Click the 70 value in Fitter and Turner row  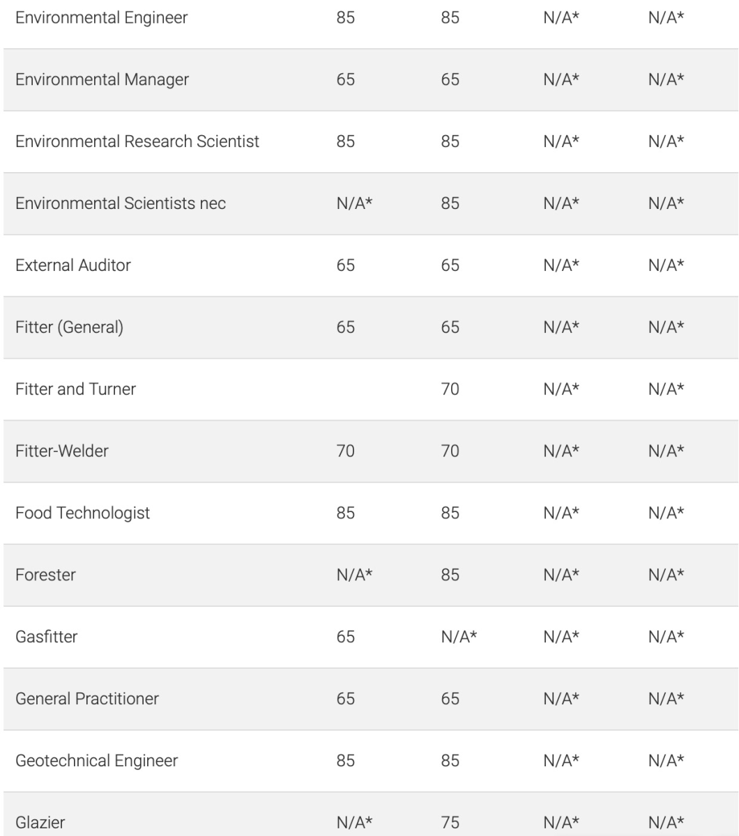point(450,389)
